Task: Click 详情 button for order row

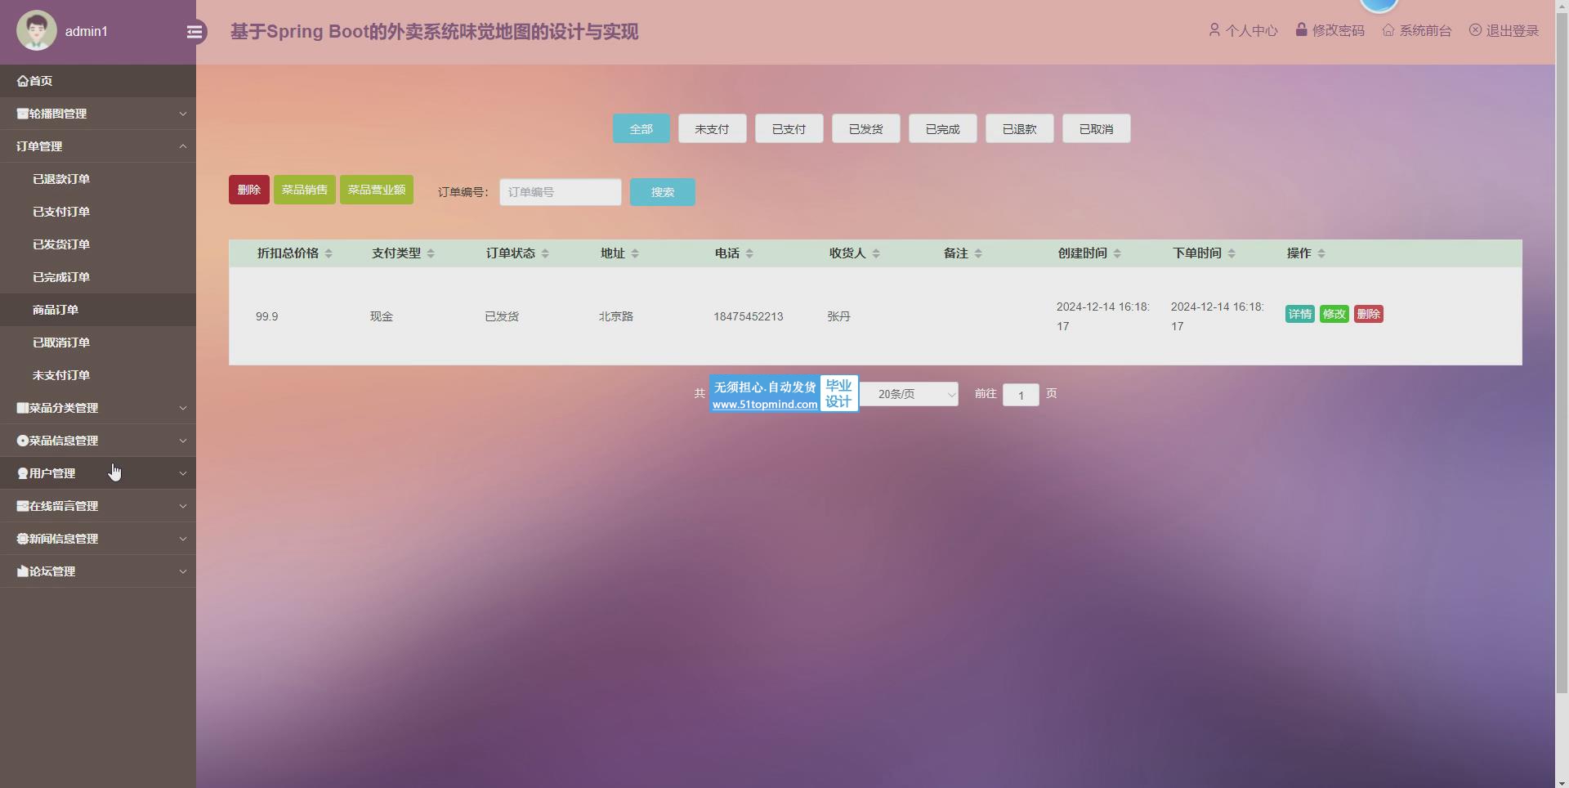Action: [x=1299, y=314]
